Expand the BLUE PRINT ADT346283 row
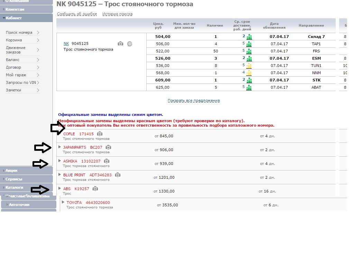This screenshot has height=265, width=354. click(60, 175)
